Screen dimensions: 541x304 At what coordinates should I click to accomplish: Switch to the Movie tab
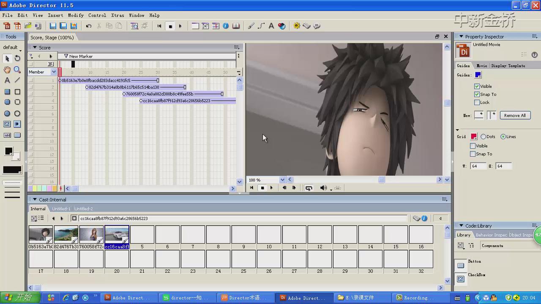481,65
